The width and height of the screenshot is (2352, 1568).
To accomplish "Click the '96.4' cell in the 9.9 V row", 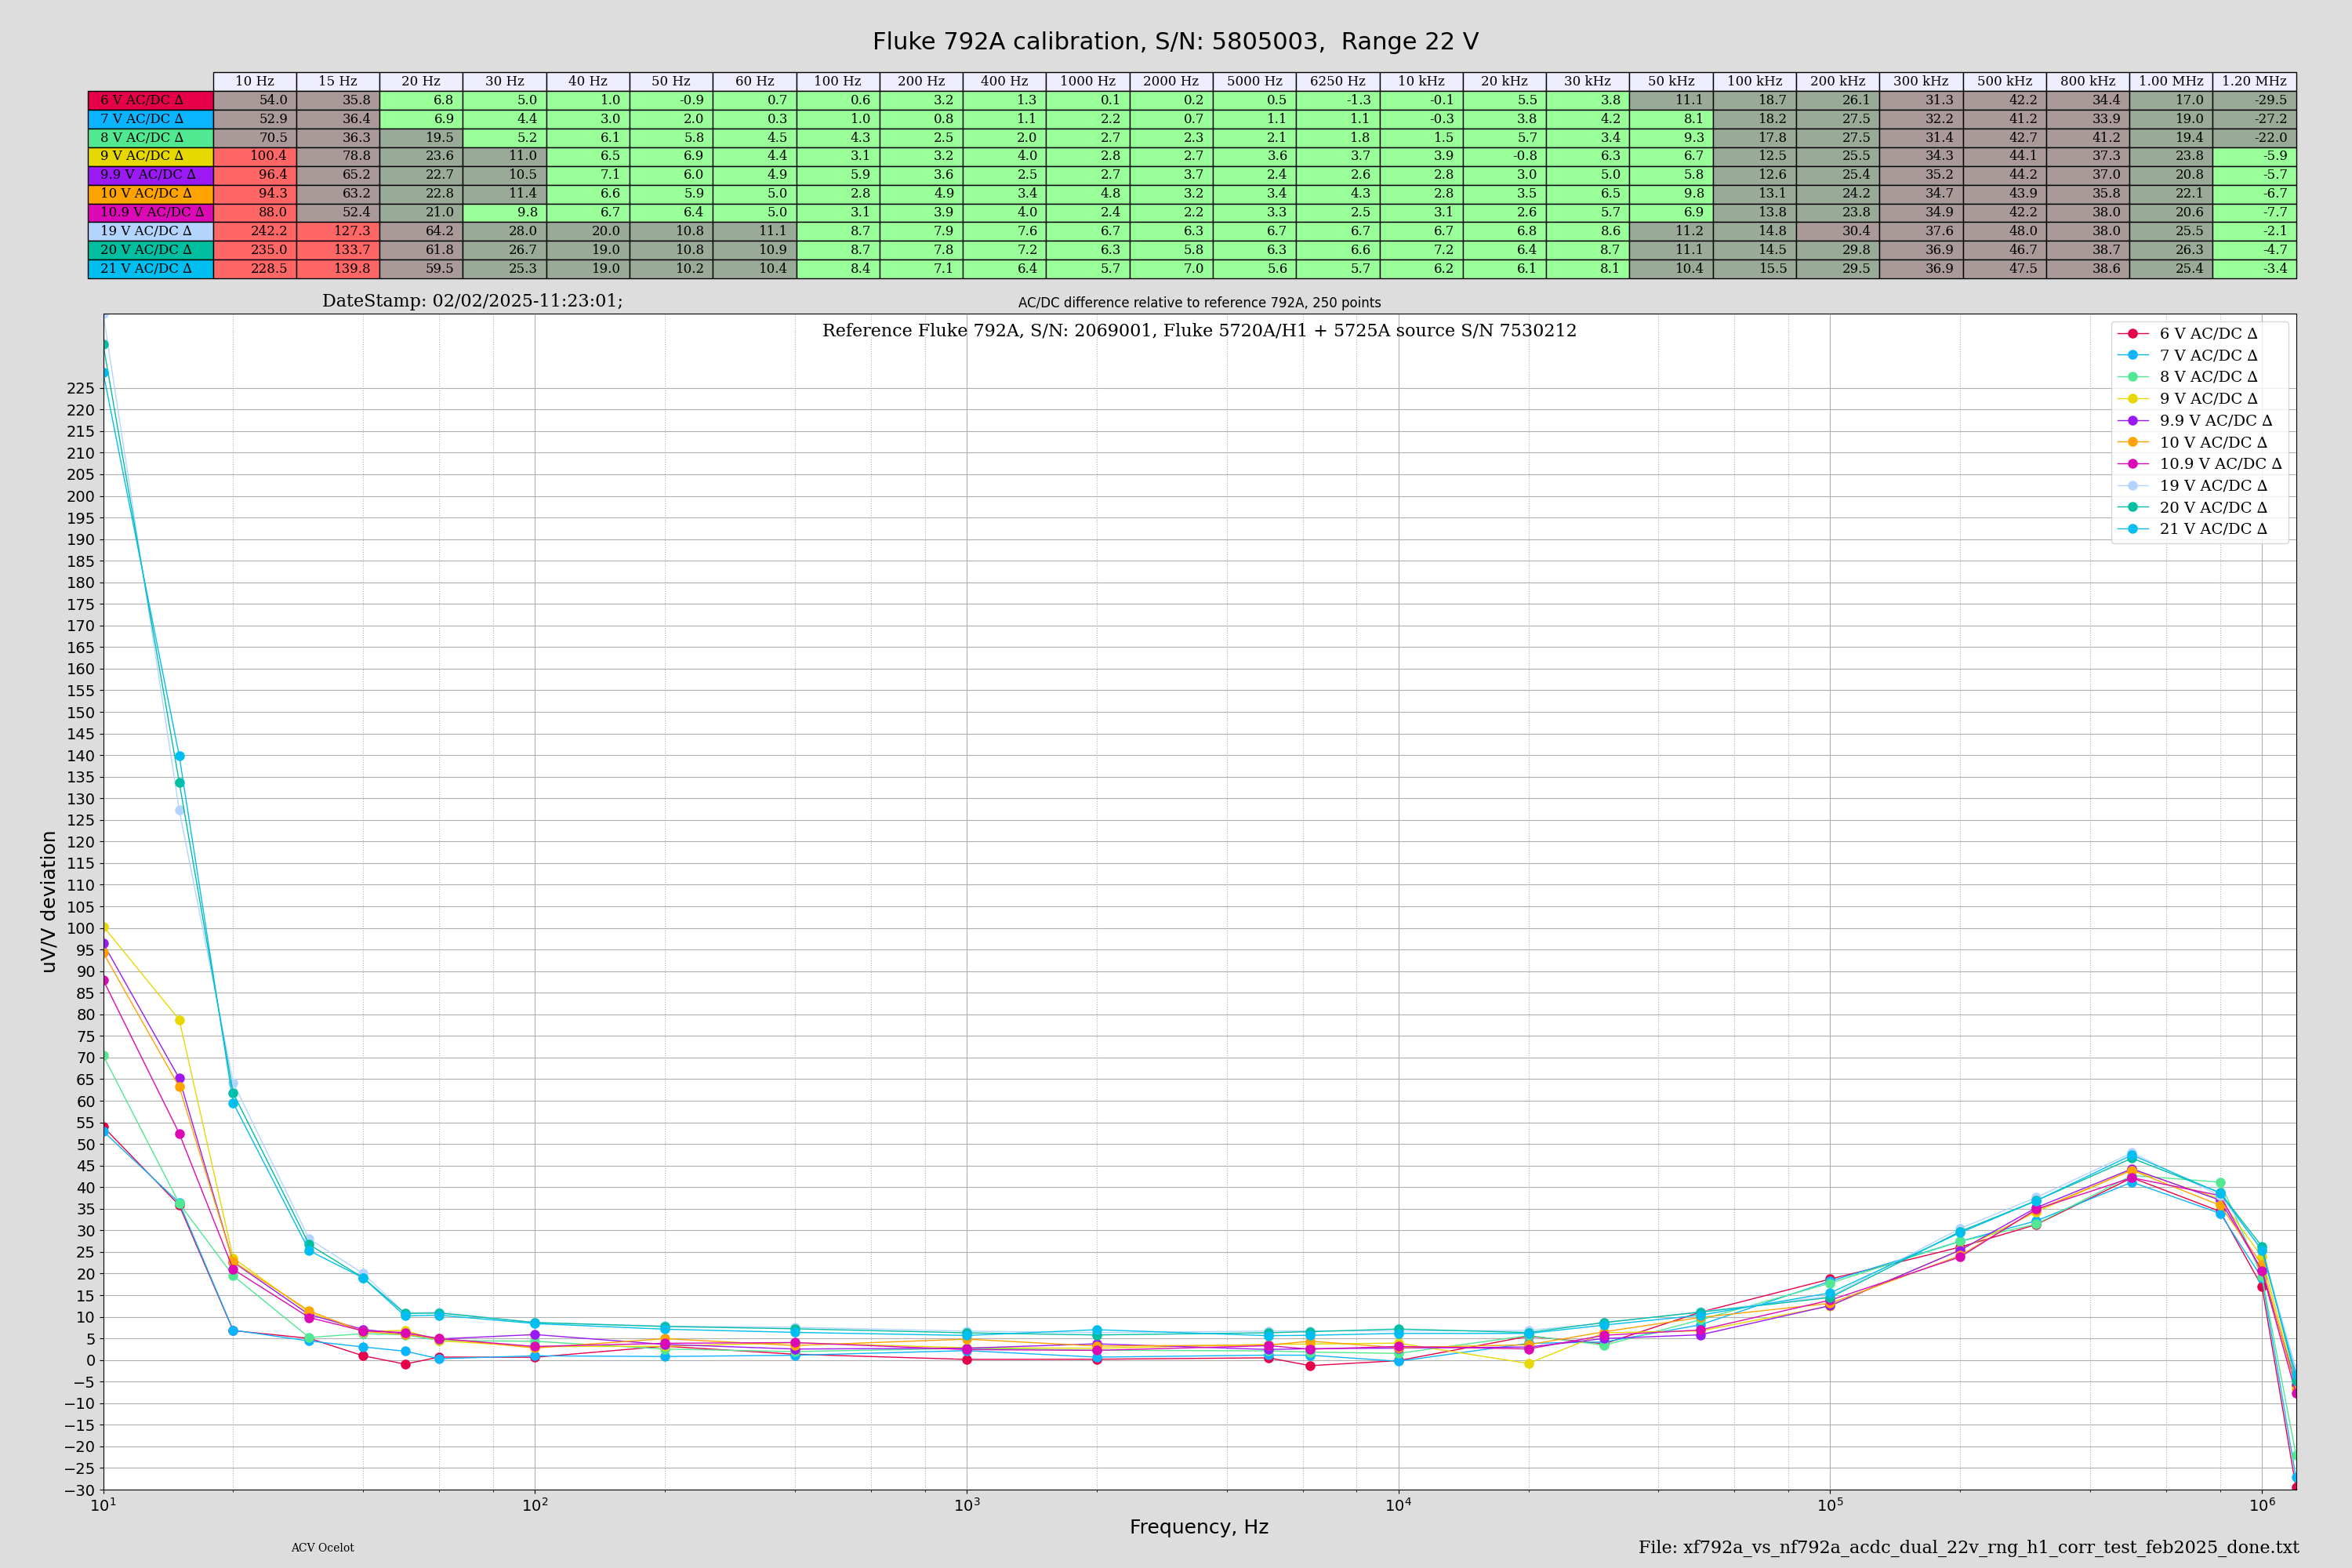I will pyautogui.click(x=255, y=175).
